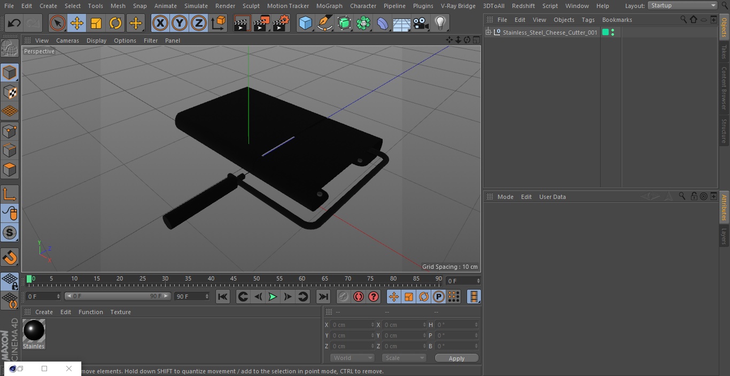The image size is (730, 376).
Task: Open the viewport Cameras menu
Action: [67, 41]
